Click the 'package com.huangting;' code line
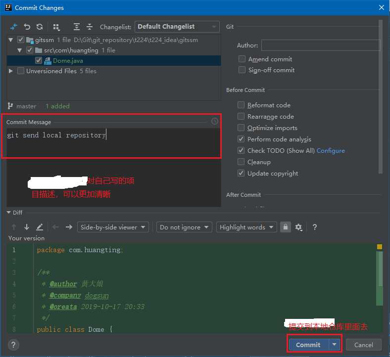 coord(80,250)
